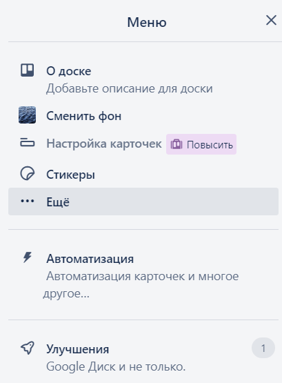Close the Меню panel
The width and height of the screenshot is (282, 383).
(271, 20)
